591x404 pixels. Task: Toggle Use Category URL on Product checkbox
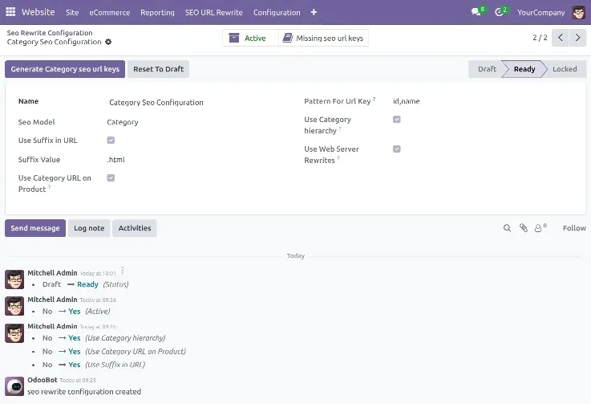tap(111, 178)
